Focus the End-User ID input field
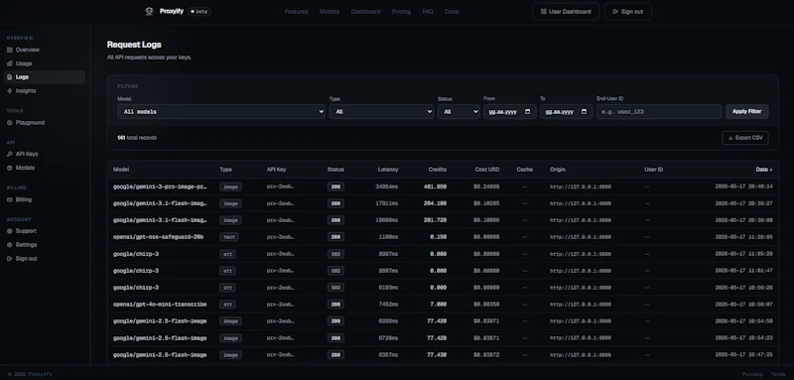The image size is (794, 380). pos(659,112)
